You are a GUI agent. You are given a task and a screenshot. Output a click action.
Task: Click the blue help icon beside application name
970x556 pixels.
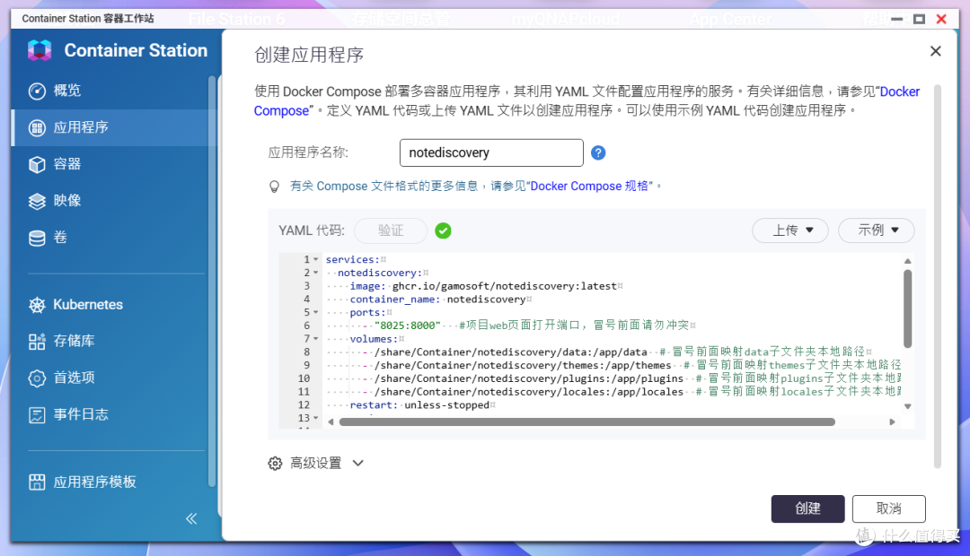598,152
